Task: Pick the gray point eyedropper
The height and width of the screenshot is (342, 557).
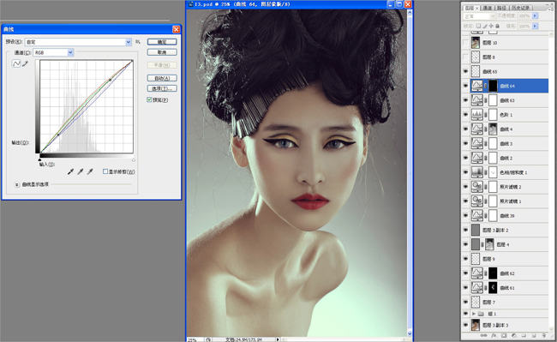Action: pyautogui.click(x=81, y=171)
